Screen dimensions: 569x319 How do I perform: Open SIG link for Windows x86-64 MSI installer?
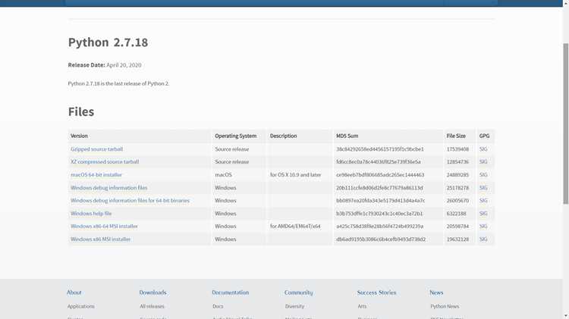483,227
